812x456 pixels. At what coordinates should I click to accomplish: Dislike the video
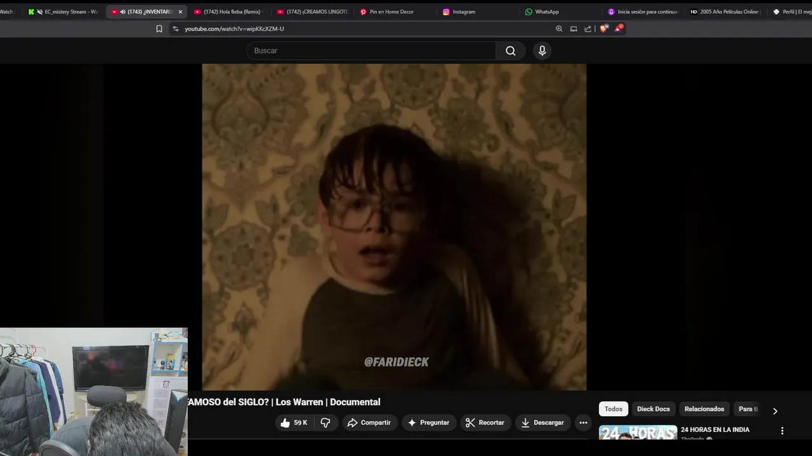(325, 422)
